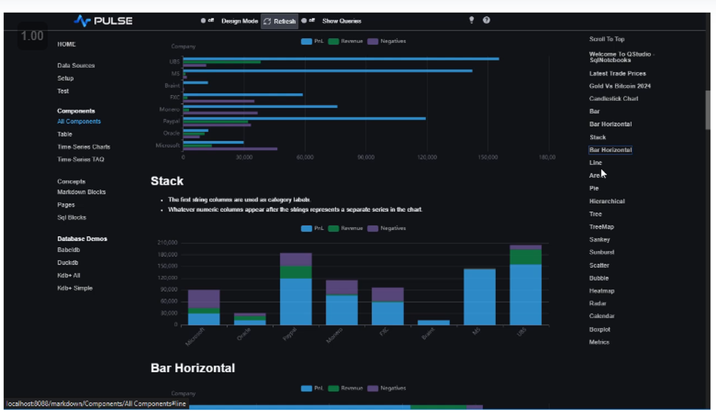Jump to the Scatter section
This screenshot has height=415, width=716.
tap(599, 265)
